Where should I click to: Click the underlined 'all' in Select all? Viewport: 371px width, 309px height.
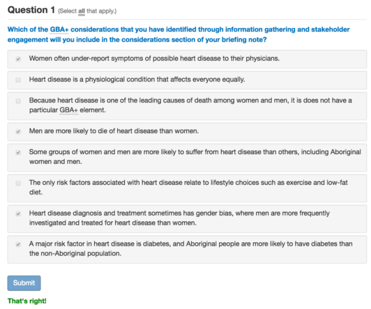click(x=81, y=12)
